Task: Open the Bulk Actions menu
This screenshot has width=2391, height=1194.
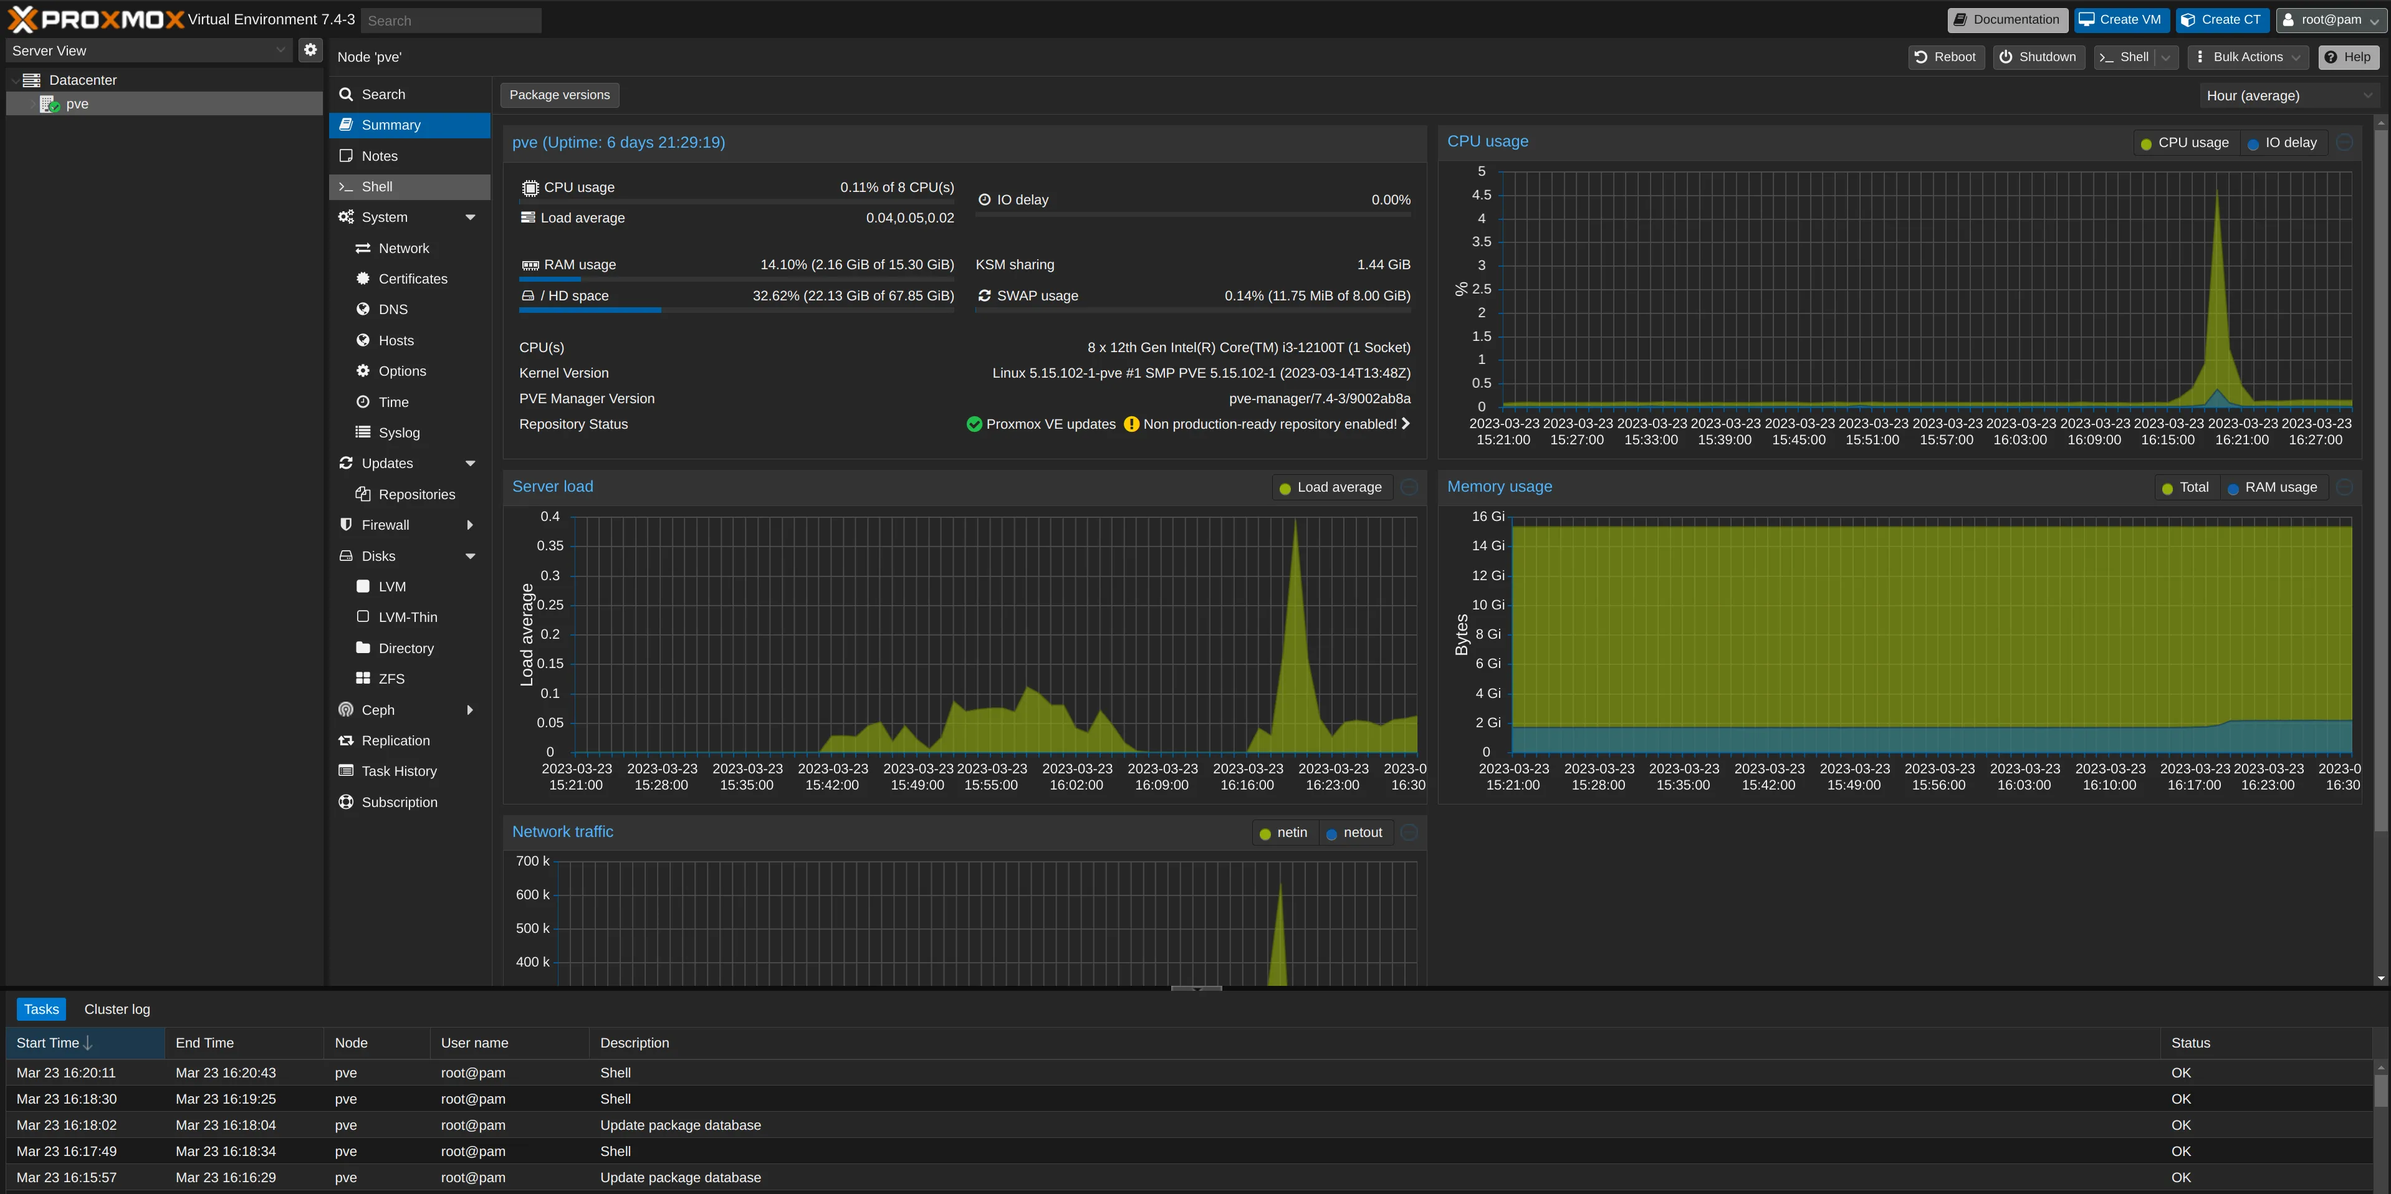Action: tap(2247, 57)
